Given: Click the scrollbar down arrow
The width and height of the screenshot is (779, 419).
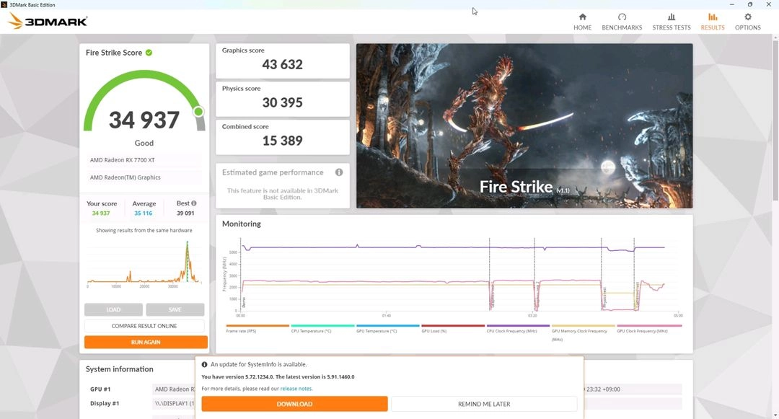Looking at the screenshot, I should point(775,415).
